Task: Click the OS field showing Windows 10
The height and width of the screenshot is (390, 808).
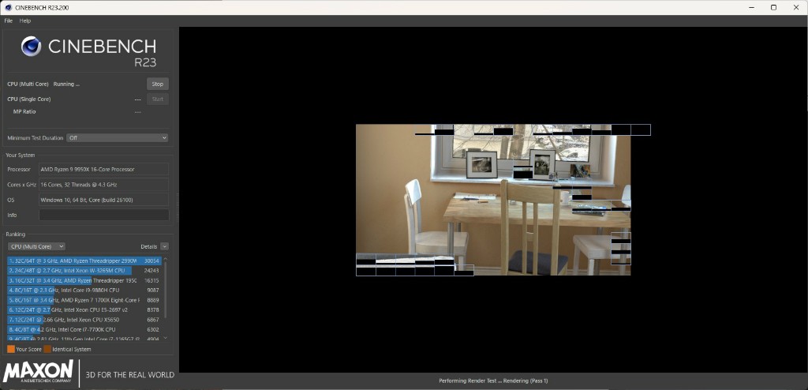Action: [x=103, y=200]
